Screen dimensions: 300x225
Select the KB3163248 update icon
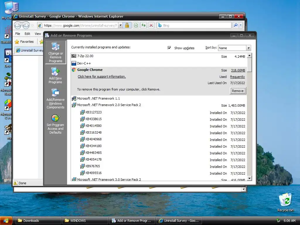[82, 132]
